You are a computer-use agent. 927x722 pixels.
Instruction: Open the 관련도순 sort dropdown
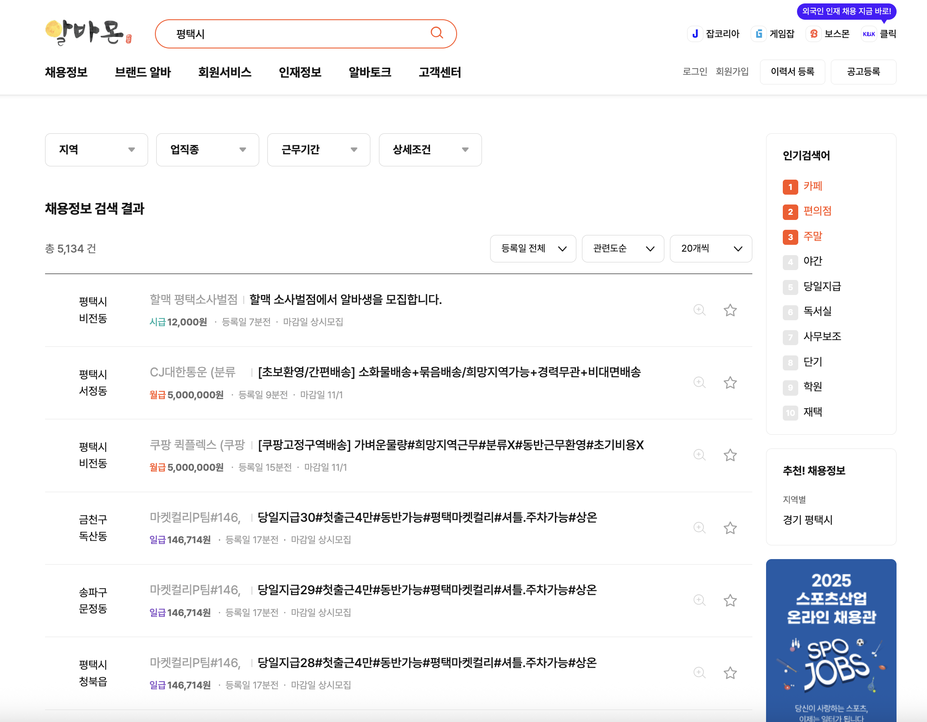point(623,249)
